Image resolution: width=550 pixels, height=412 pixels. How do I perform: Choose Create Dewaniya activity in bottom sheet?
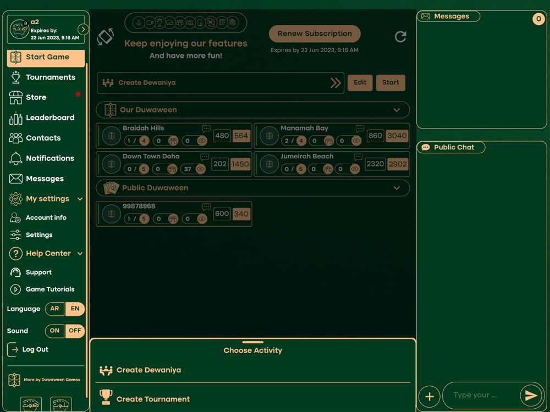point(252,370)
